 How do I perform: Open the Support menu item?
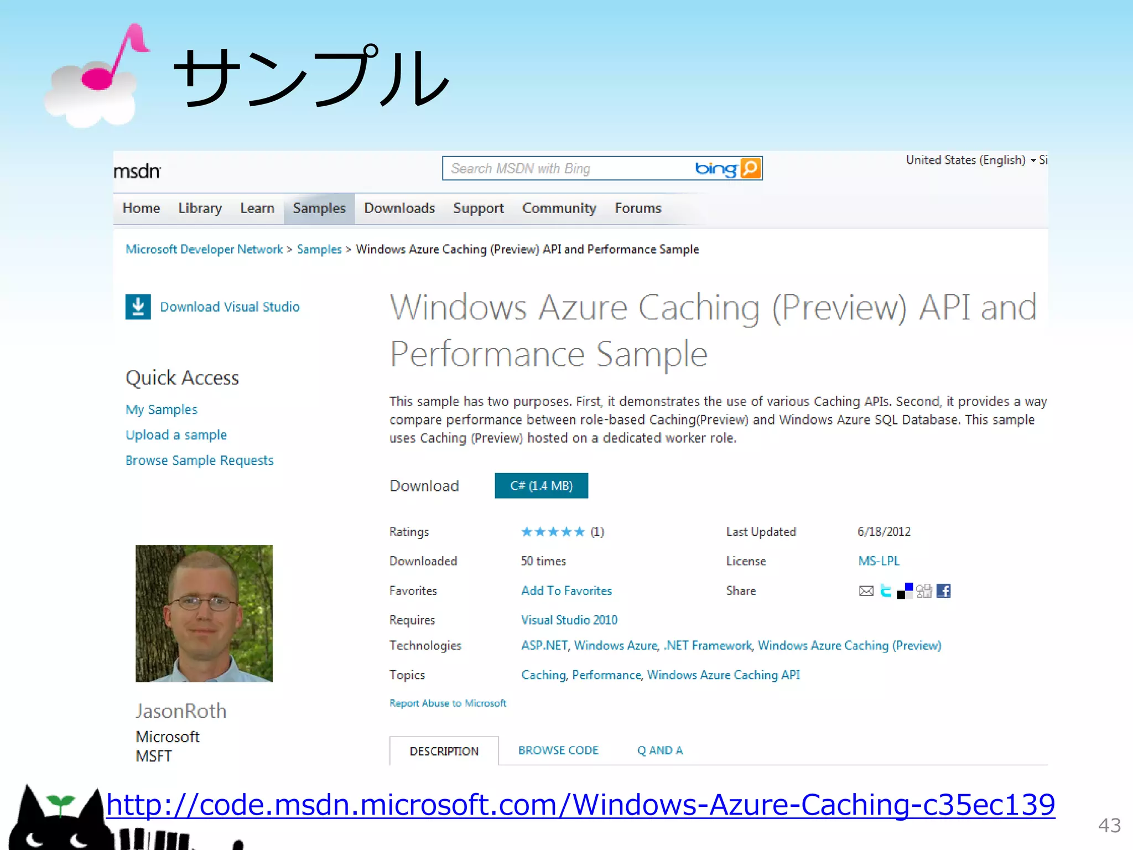coord(479,208)
